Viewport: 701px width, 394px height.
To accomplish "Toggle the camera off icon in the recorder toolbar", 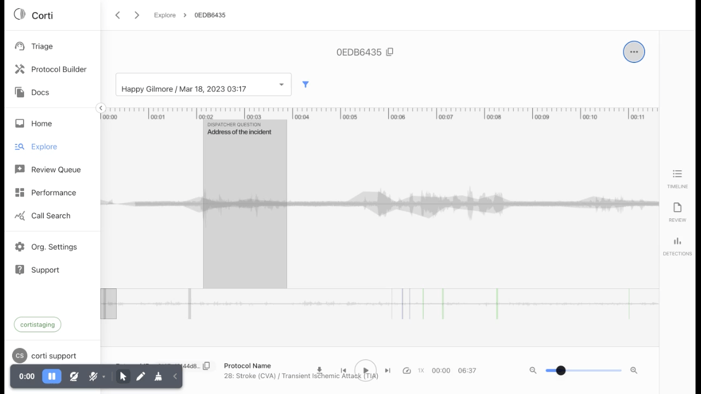I will pos(73,376).
